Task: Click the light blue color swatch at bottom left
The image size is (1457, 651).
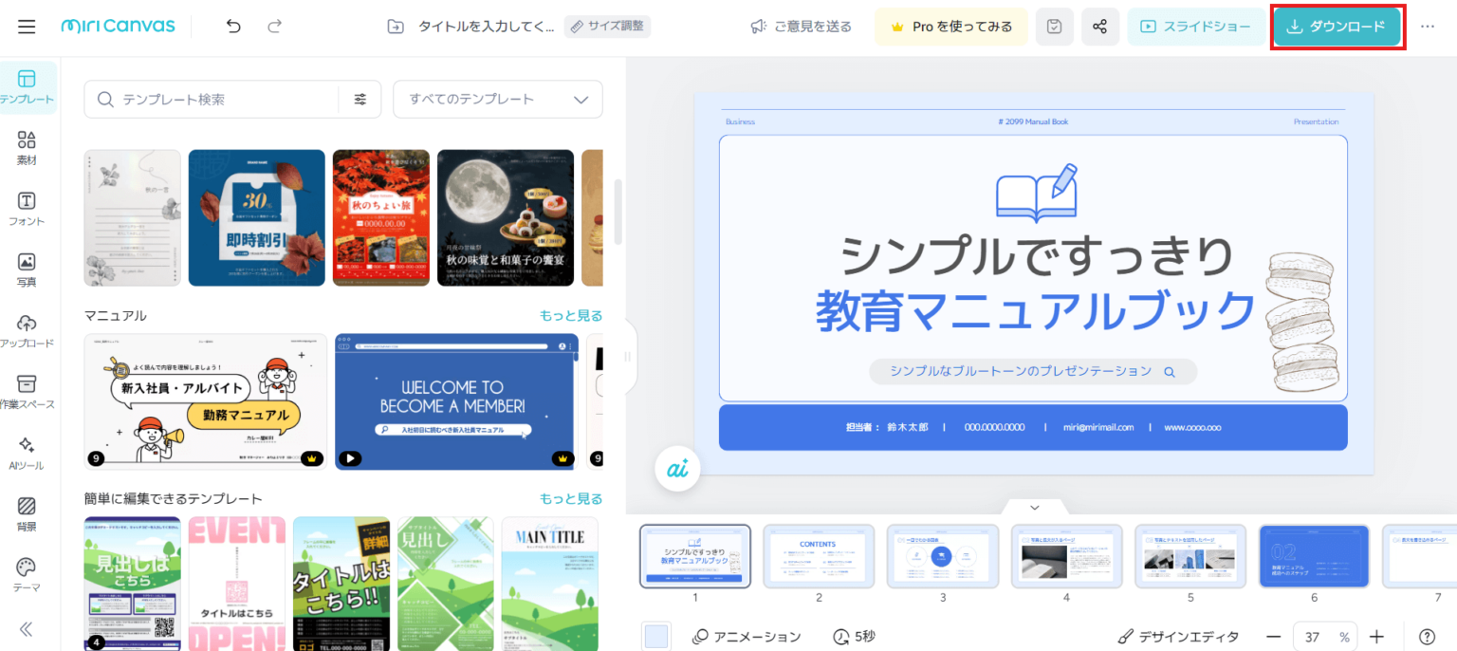Action: coord(656,636)
